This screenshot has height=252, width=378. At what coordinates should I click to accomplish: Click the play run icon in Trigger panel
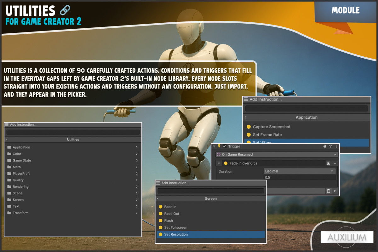pyautogui.click(x=335, y=191)
